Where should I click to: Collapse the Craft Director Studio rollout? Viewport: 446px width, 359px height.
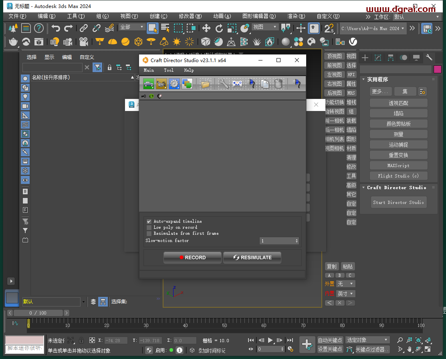tap(363, 188)
